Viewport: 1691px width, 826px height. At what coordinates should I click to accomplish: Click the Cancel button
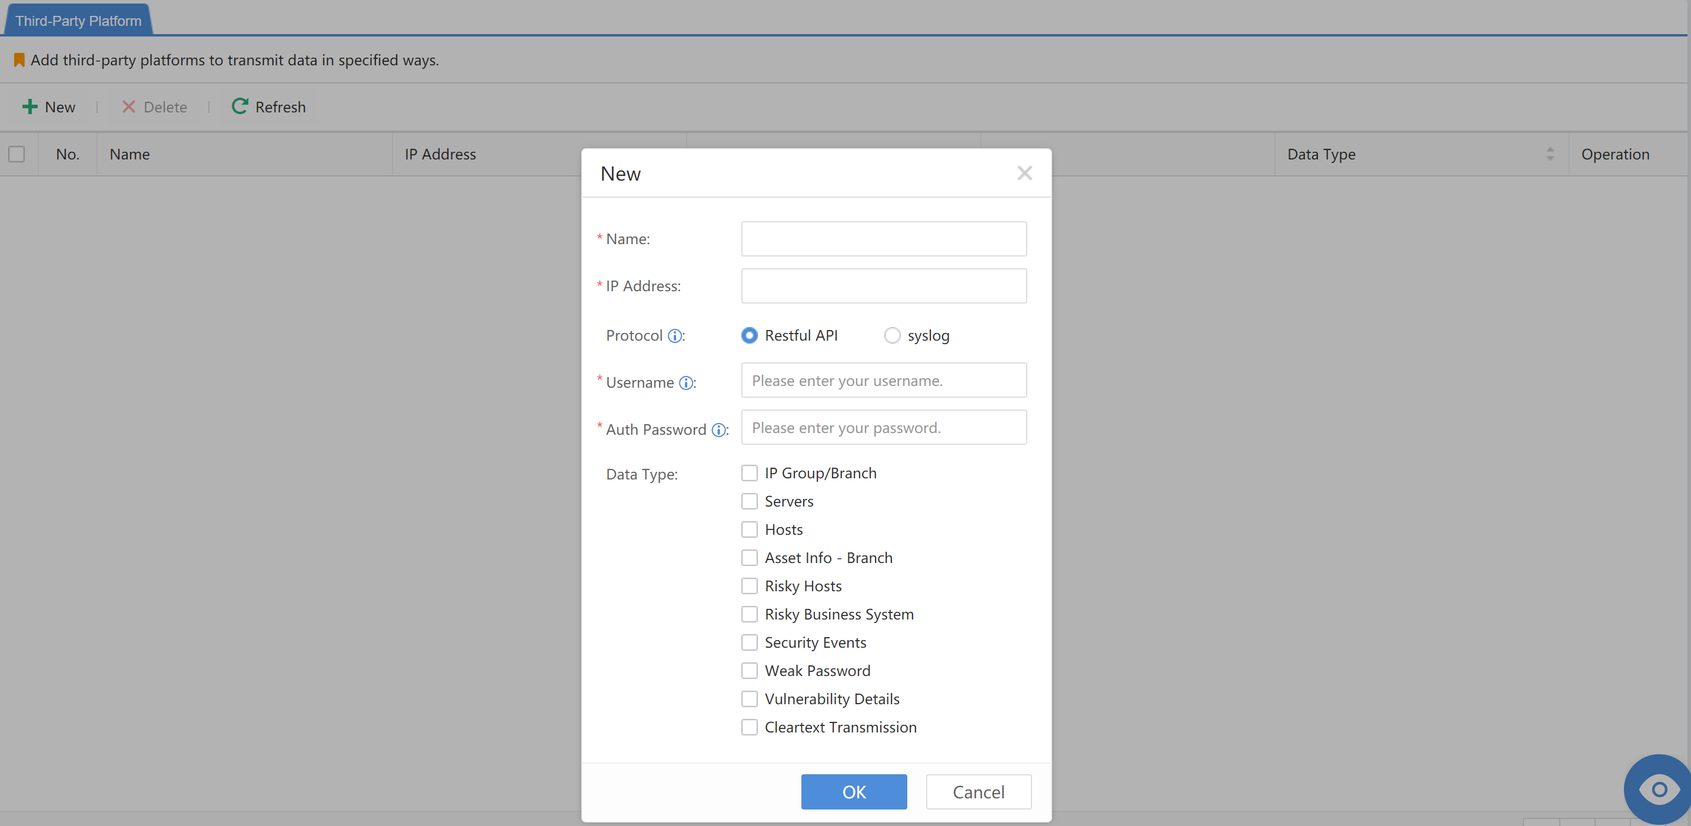(978, 792)
